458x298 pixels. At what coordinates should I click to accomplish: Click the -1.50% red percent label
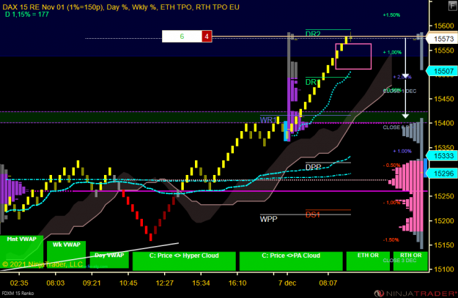pos(391,239)
